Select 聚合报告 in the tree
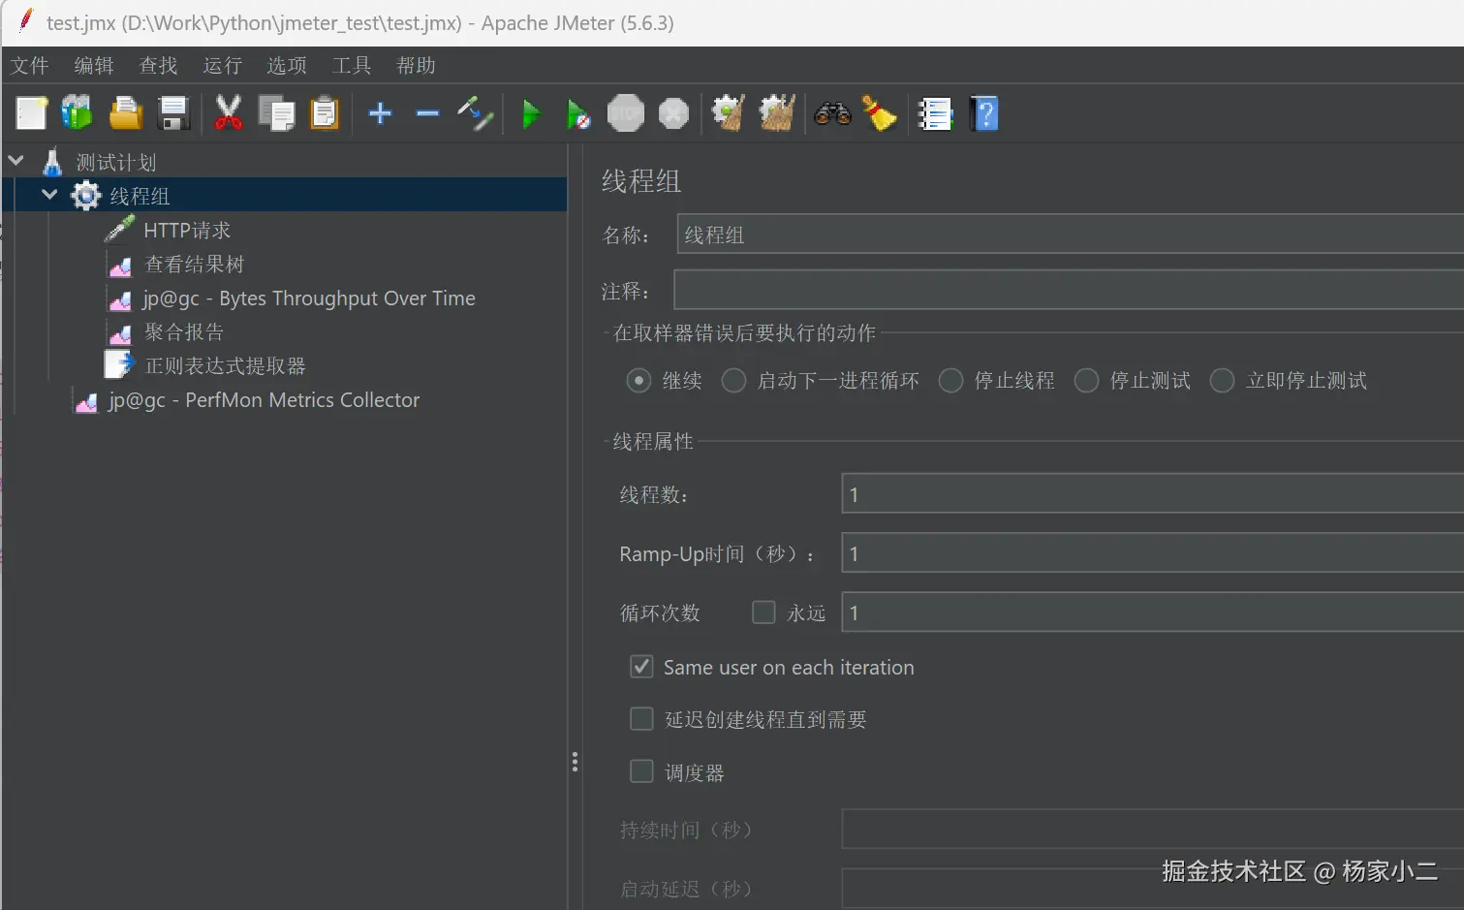 (x=184, y=331)
